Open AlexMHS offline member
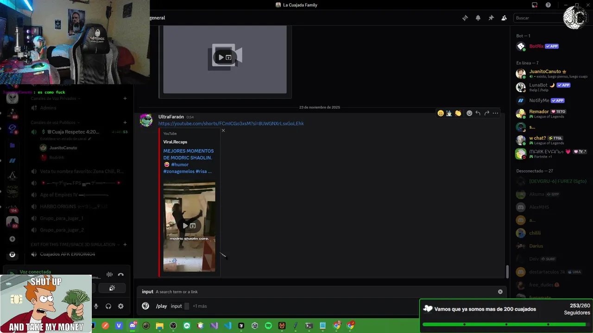 tap(551, 207)
